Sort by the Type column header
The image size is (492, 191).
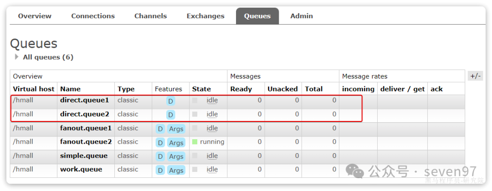[x=126, y=89]
